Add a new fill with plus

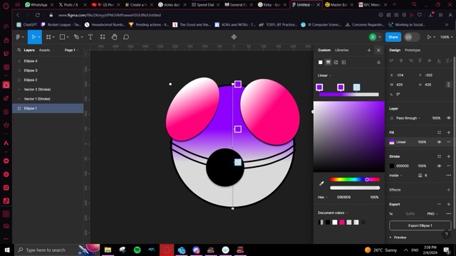(x=448, y=132)
